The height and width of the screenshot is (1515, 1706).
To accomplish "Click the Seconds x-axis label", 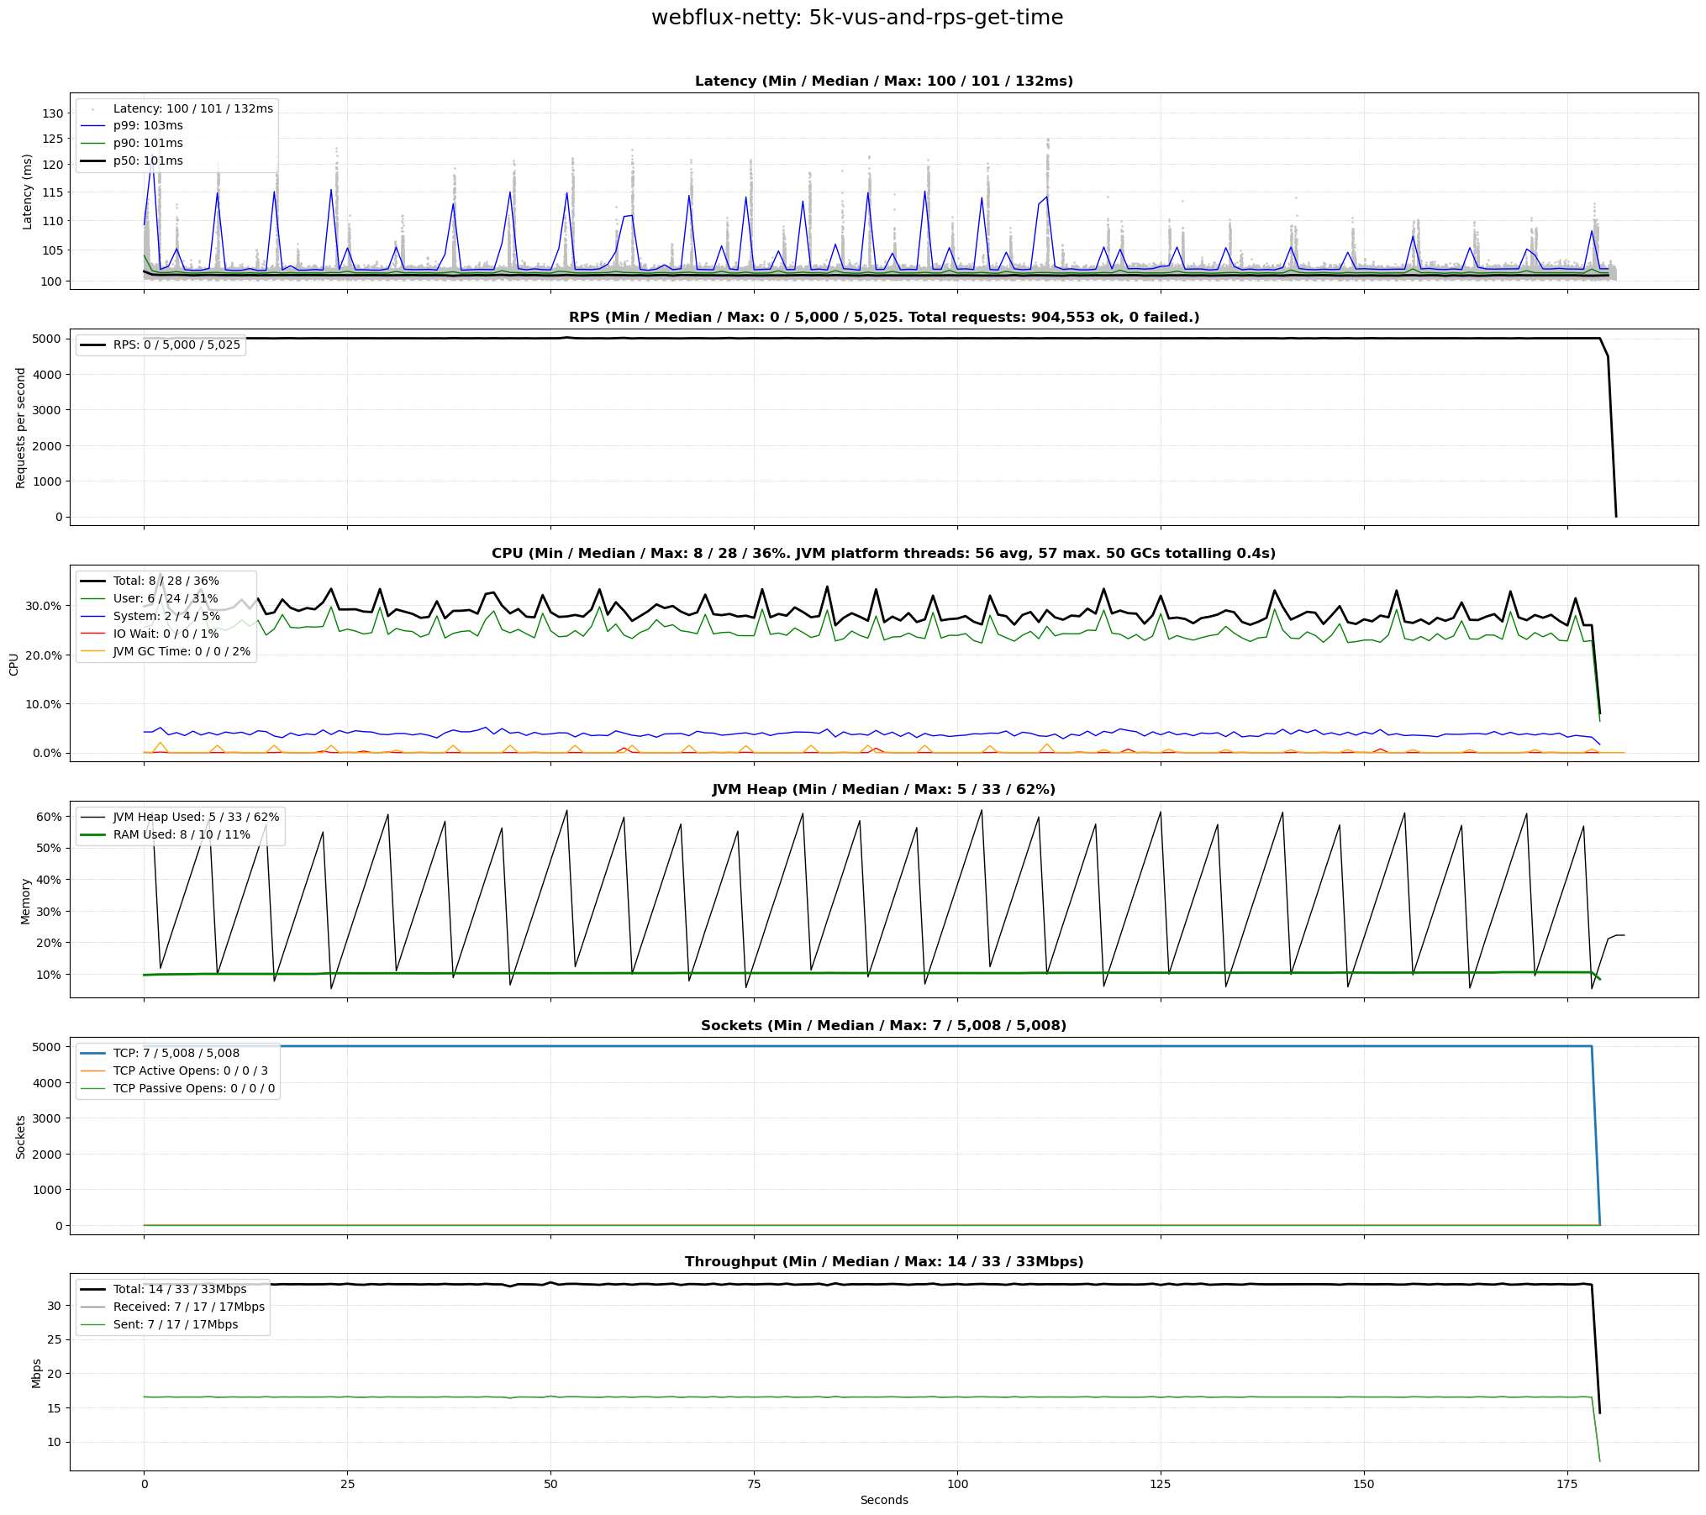I will coord(883,1501).
